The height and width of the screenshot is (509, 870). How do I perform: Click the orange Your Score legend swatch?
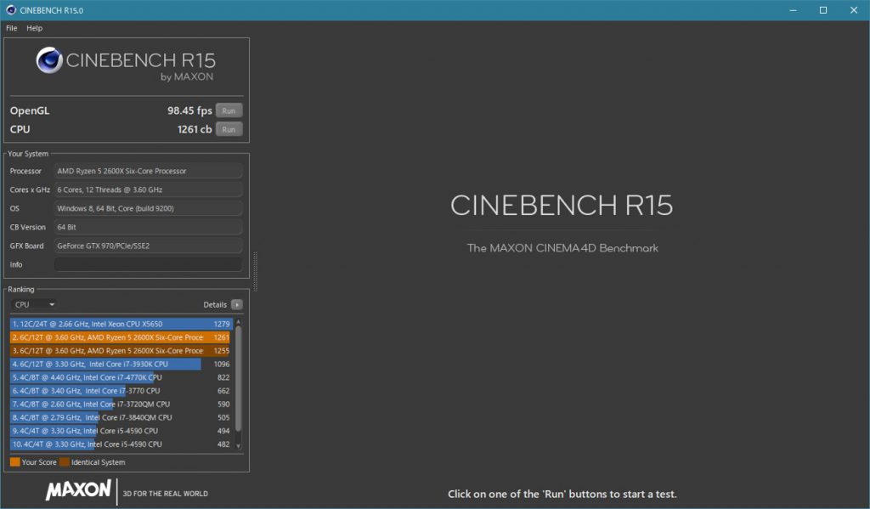15,461
